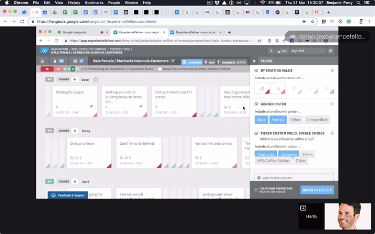The image size is (375, 234).
Task: Toggle the Gender Filter checkbox
Action: (x=256, y=104)
